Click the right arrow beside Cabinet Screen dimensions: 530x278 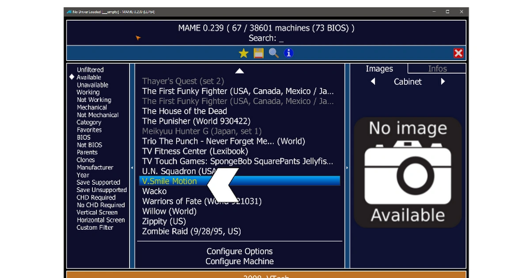click(443, 82)
